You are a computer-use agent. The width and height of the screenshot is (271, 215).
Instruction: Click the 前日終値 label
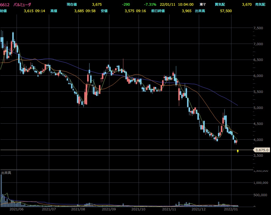tap(158, 11)
